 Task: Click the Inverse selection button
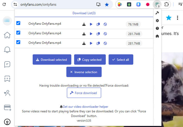click(x=84, y=72)
